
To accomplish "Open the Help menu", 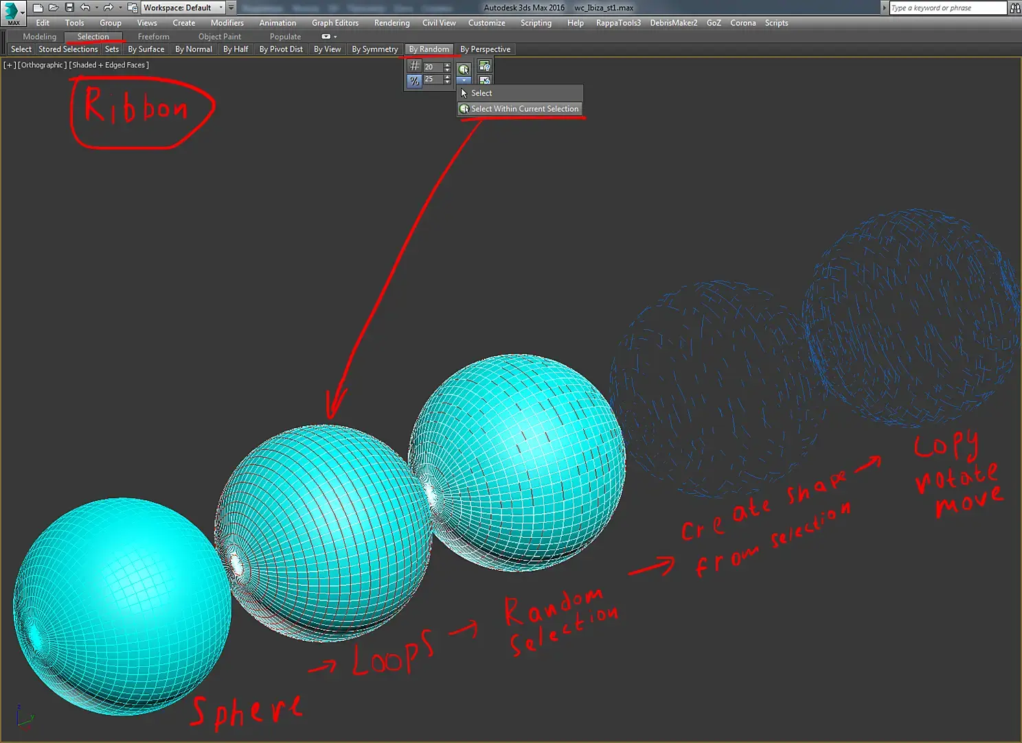I will coord(576,23).
